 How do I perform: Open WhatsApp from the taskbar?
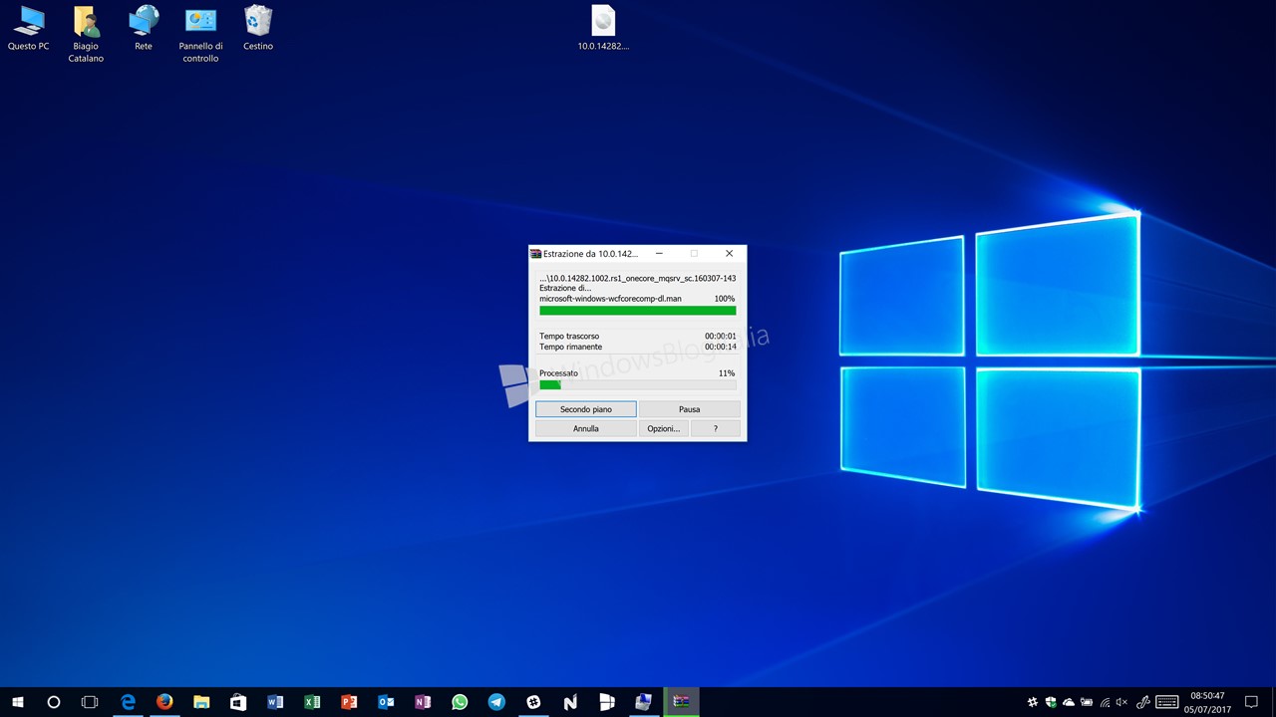pyautogui.click(x=460, y=702)
